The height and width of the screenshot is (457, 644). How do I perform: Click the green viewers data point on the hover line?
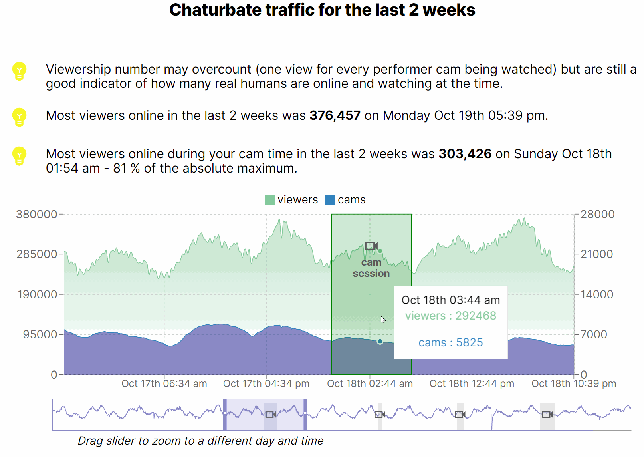(x=380, y=251)
